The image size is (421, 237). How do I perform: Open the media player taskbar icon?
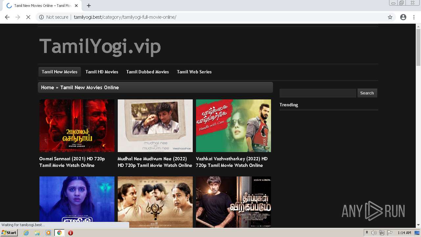pyautogui.click(x=48, y=233)
